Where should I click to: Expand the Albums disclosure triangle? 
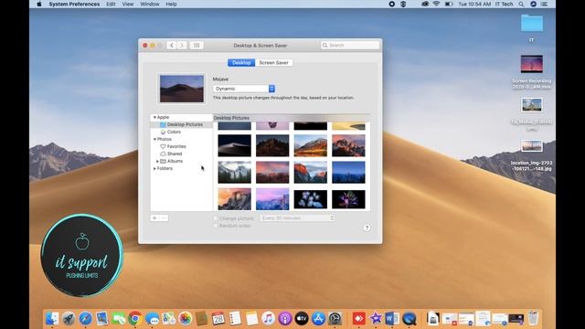(157, 161)
